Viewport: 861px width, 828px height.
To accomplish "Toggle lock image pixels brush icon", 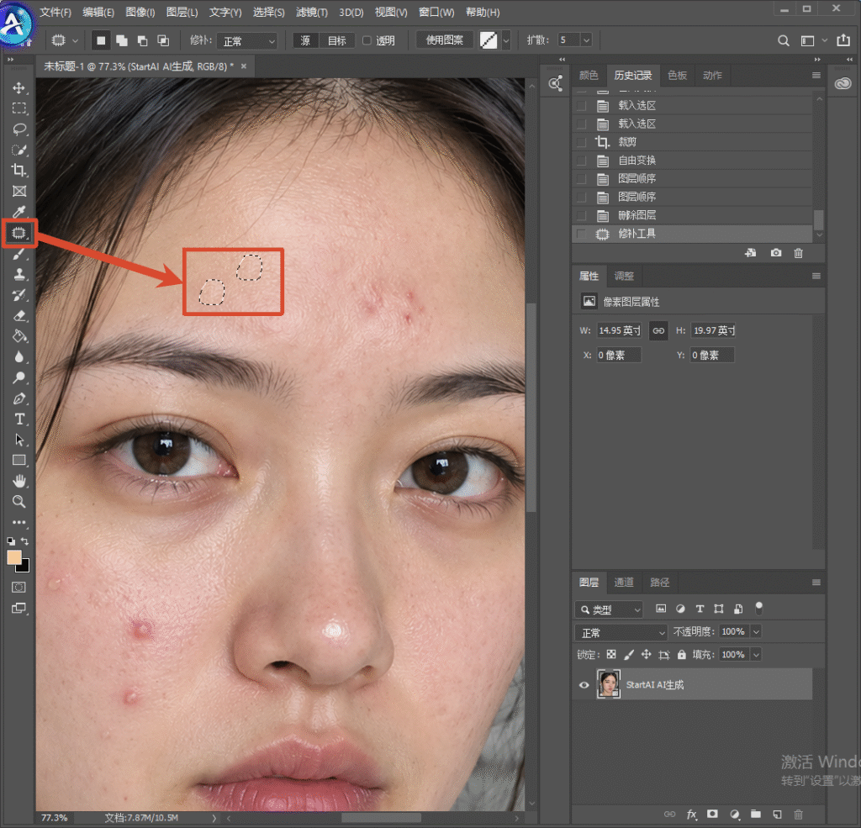I will click(x=629, y=655).
